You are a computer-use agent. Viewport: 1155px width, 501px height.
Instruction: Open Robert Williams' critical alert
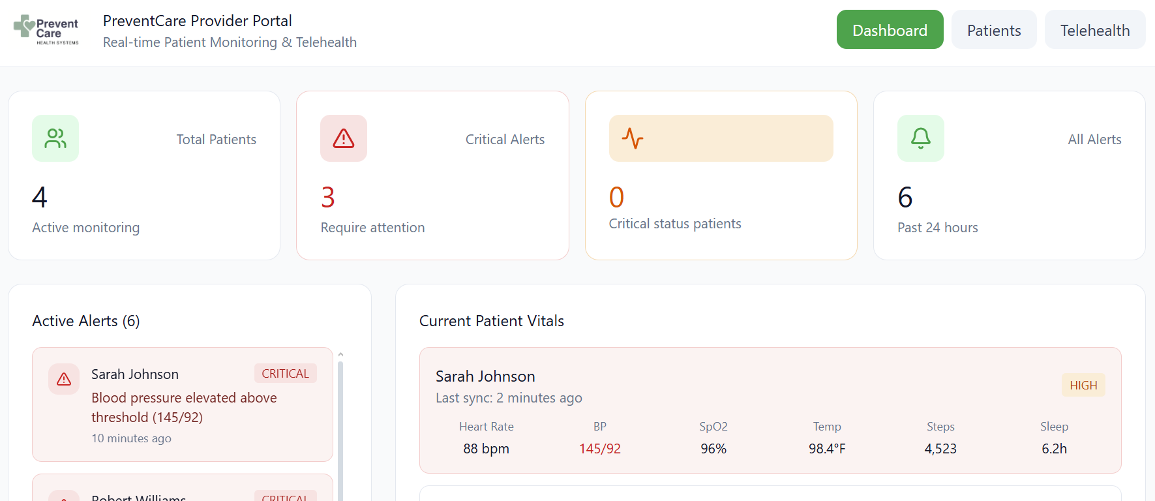point(183,493)
